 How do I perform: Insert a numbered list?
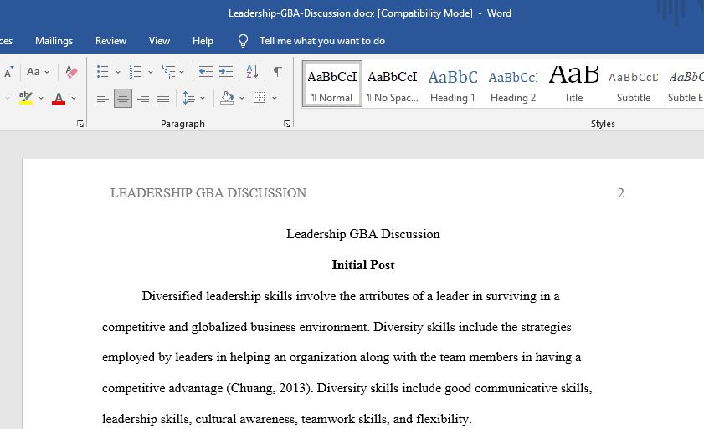pyautogui.click(x=136, y=72)
